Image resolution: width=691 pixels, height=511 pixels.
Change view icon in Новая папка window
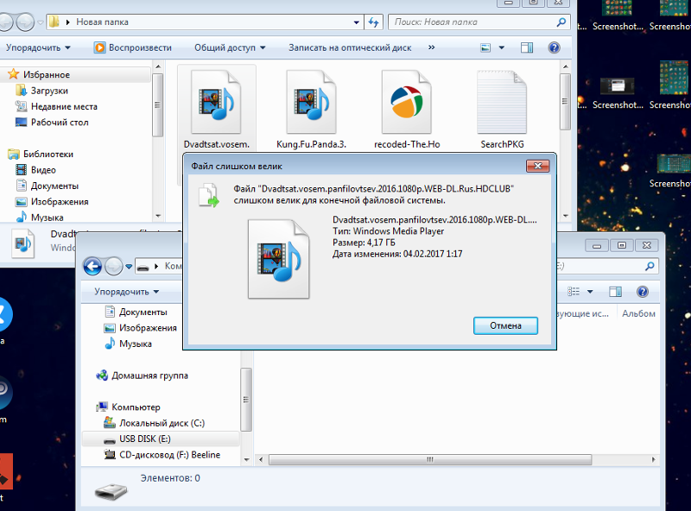point(485,47)
